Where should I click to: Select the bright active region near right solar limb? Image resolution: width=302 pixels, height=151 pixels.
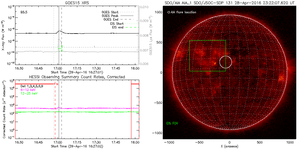[x=281, y=78]
